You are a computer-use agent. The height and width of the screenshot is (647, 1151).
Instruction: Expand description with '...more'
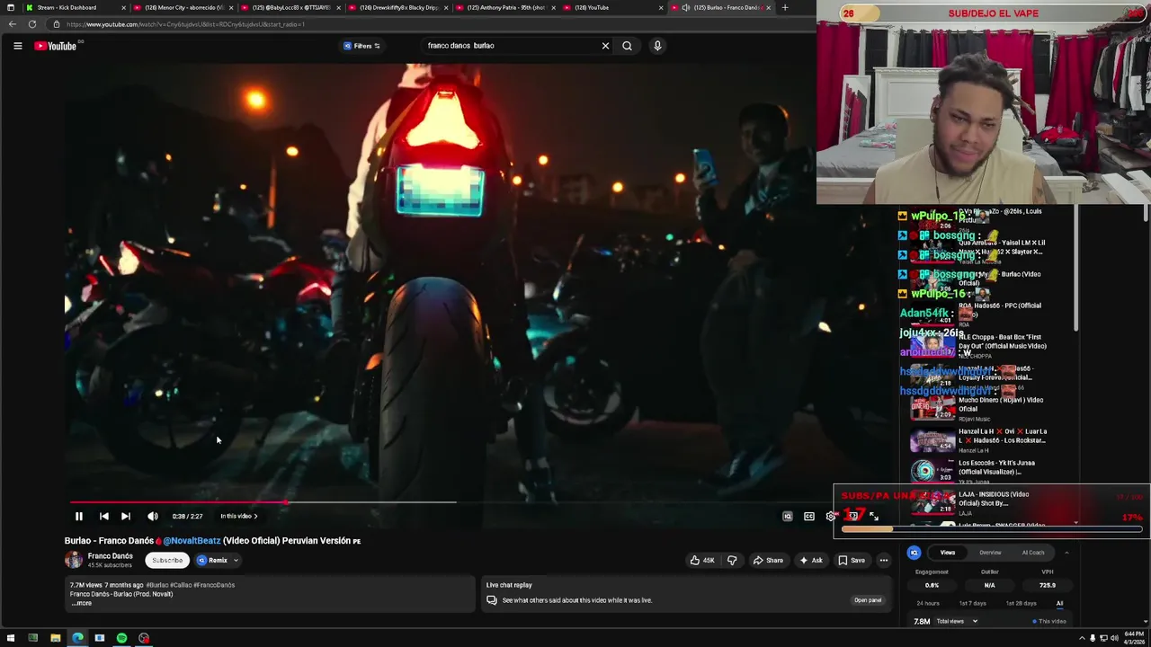point(82,603)
